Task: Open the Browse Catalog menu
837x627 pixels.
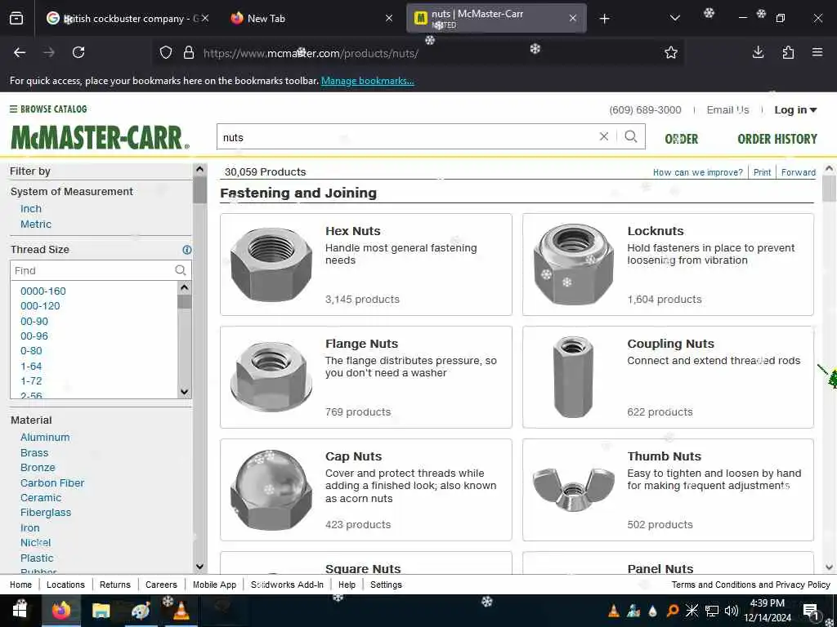Action: click(48, 109)
